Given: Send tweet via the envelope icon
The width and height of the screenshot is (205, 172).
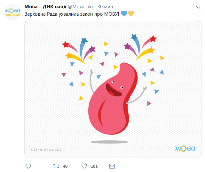Looking at the screenshot, I should coord(112,166).
